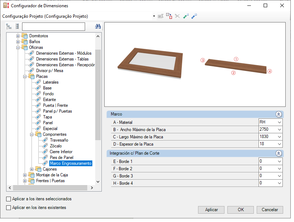Open the A - Material dropdown

pos(280,122)
